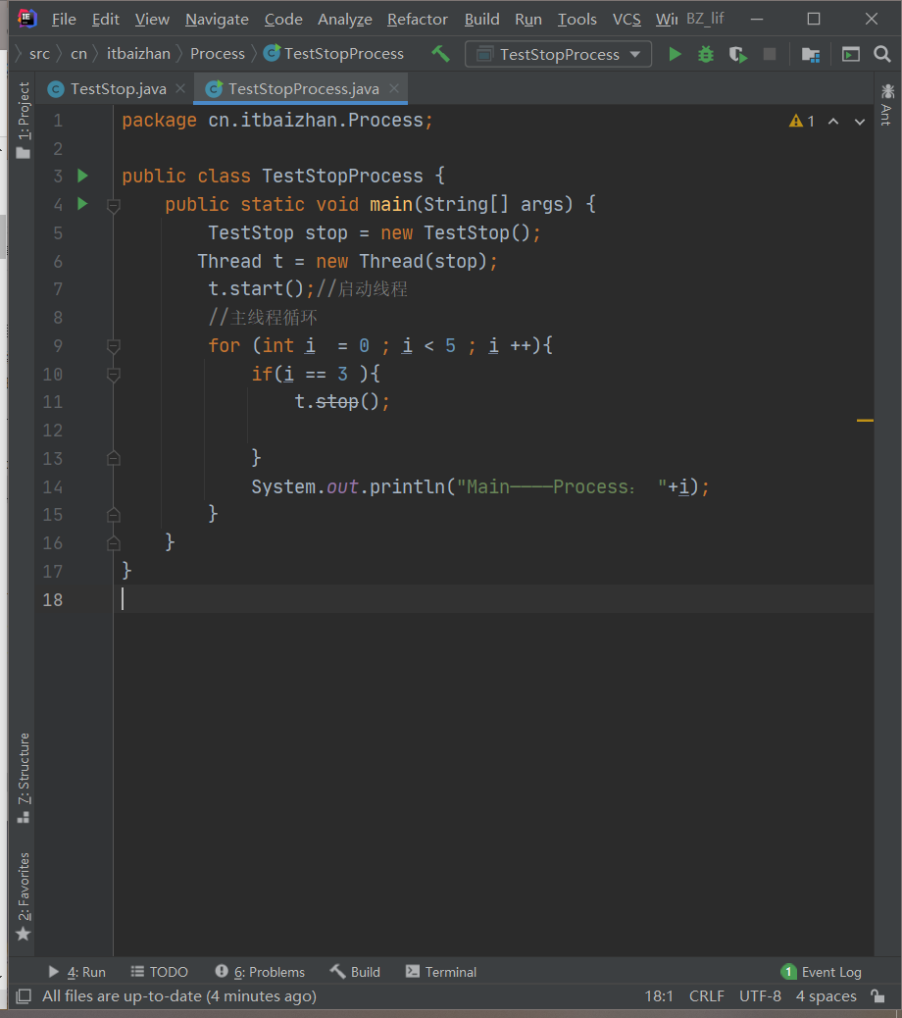
Task: Open the Refactor menu
Action: pos(418,20)
